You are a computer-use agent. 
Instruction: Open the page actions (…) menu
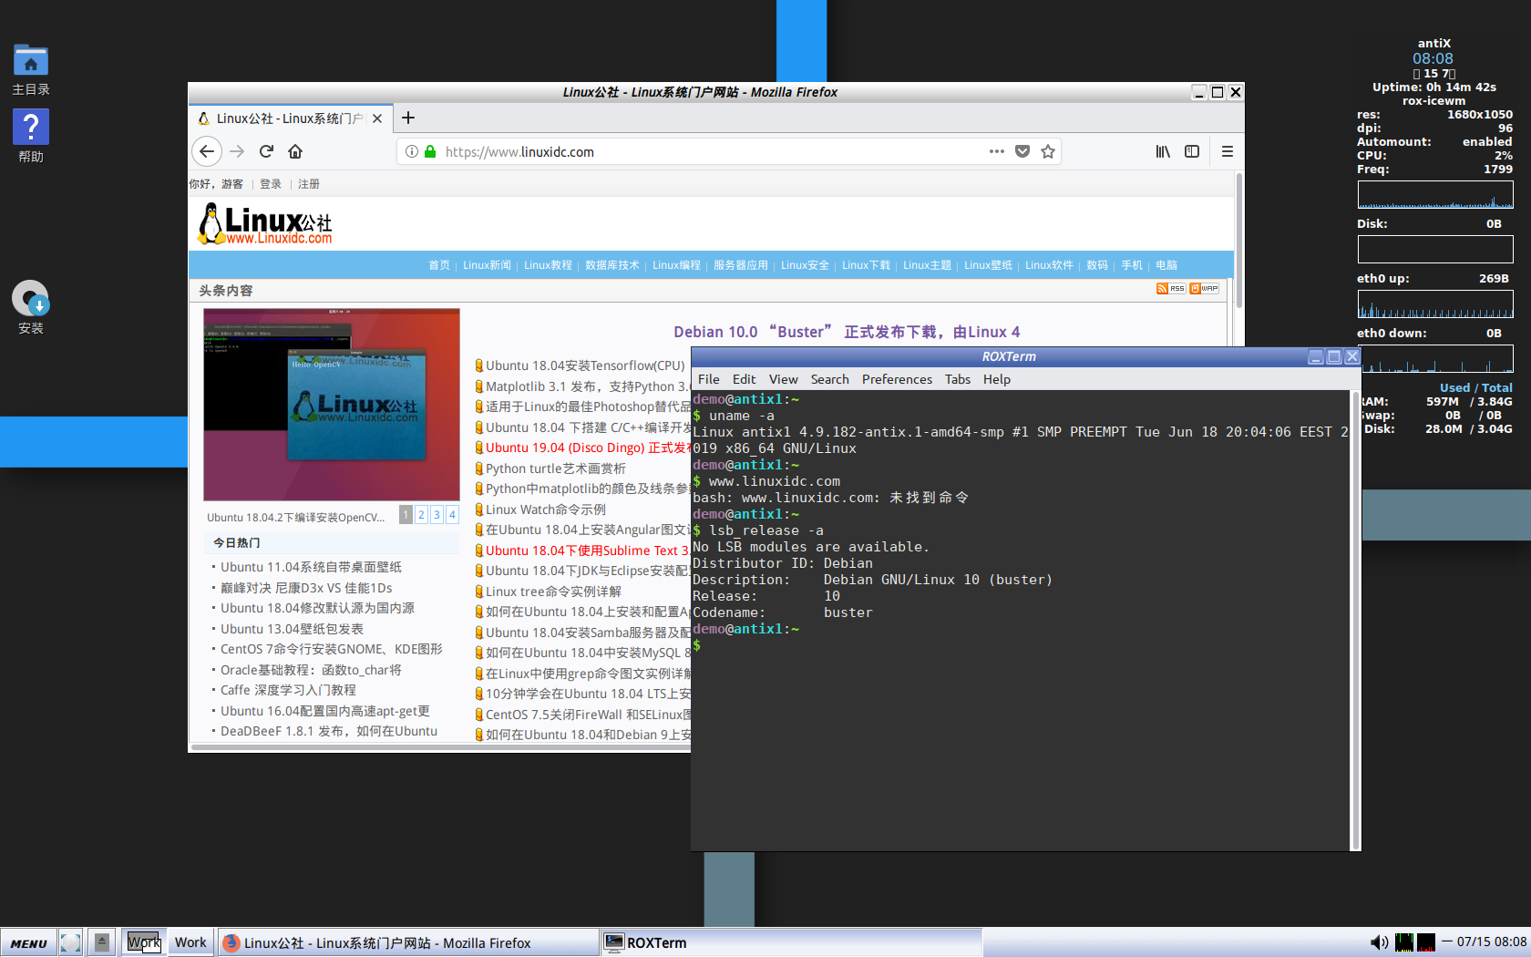[x=996, y=151]
